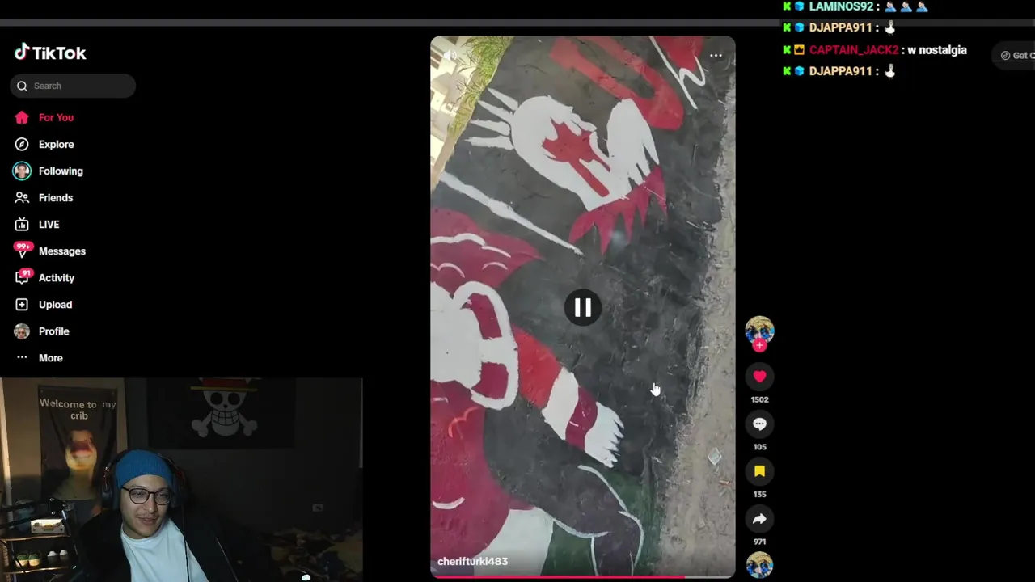The width and height of the screenshot is (1035, 582).
Task: Toggle the video mute speaker icon
Action: [450, 56]
